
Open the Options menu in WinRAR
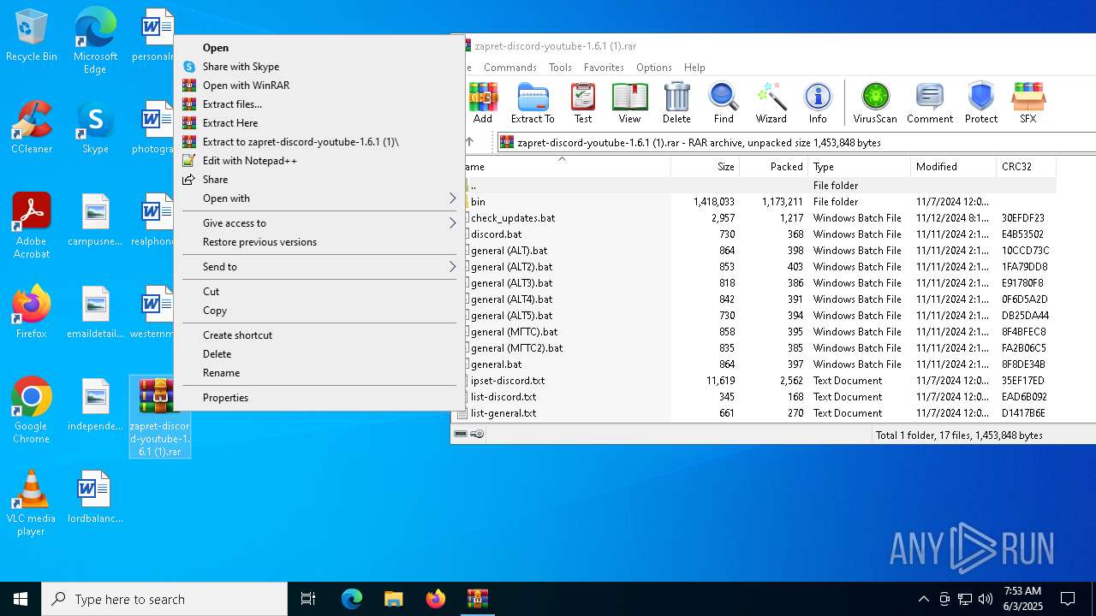tap(654, 68)
